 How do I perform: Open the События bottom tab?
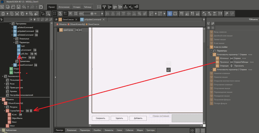(x=129, y=130)
